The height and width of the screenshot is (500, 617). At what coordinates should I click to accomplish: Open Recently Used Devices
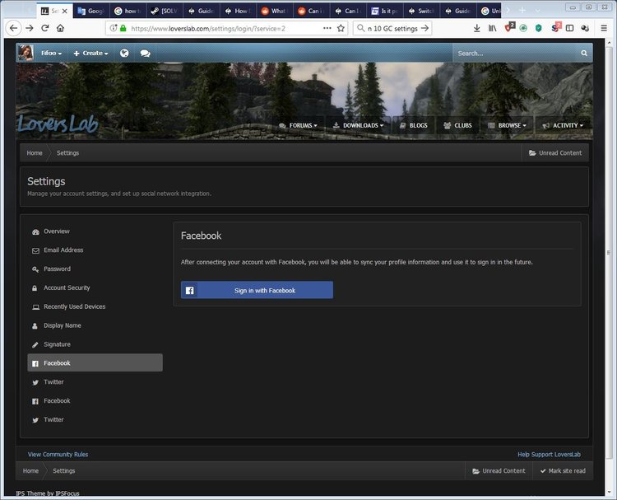coord(95,306)
